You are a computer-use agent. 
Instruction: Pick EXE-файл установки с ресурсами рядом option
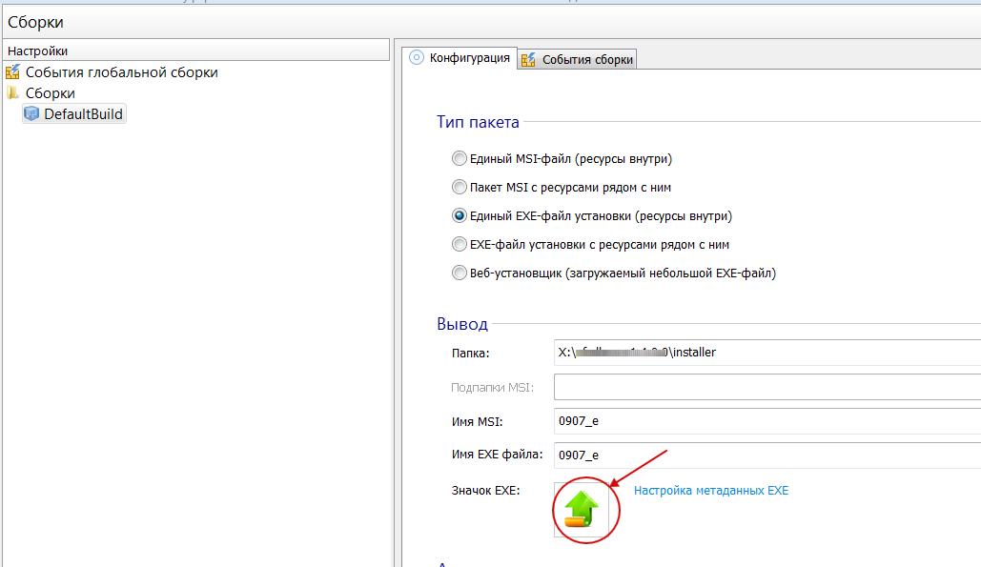(460, 245)
